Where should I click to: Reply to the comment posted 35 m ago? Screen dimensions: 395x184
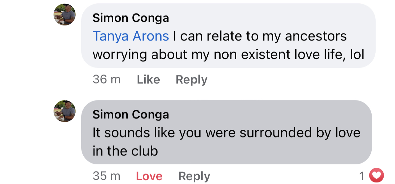point(194,176)
